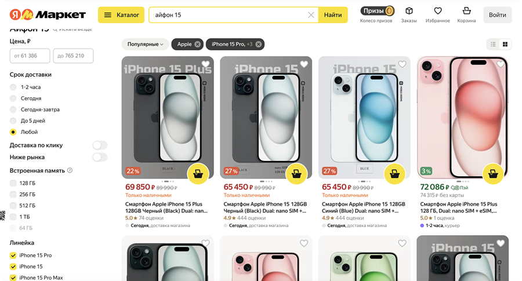Screen dimensions: 522x281
Task: Select the Сегодня delivery radio option
Action: (13, 98)
